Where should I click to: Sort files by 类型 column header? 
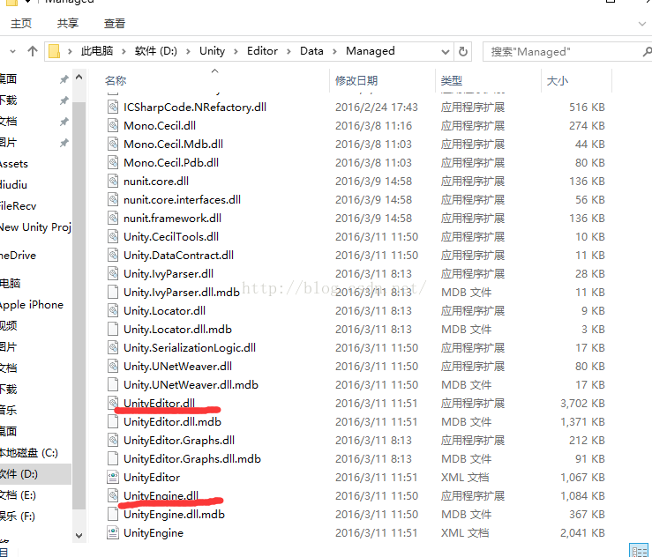click(x=452, y=80)
